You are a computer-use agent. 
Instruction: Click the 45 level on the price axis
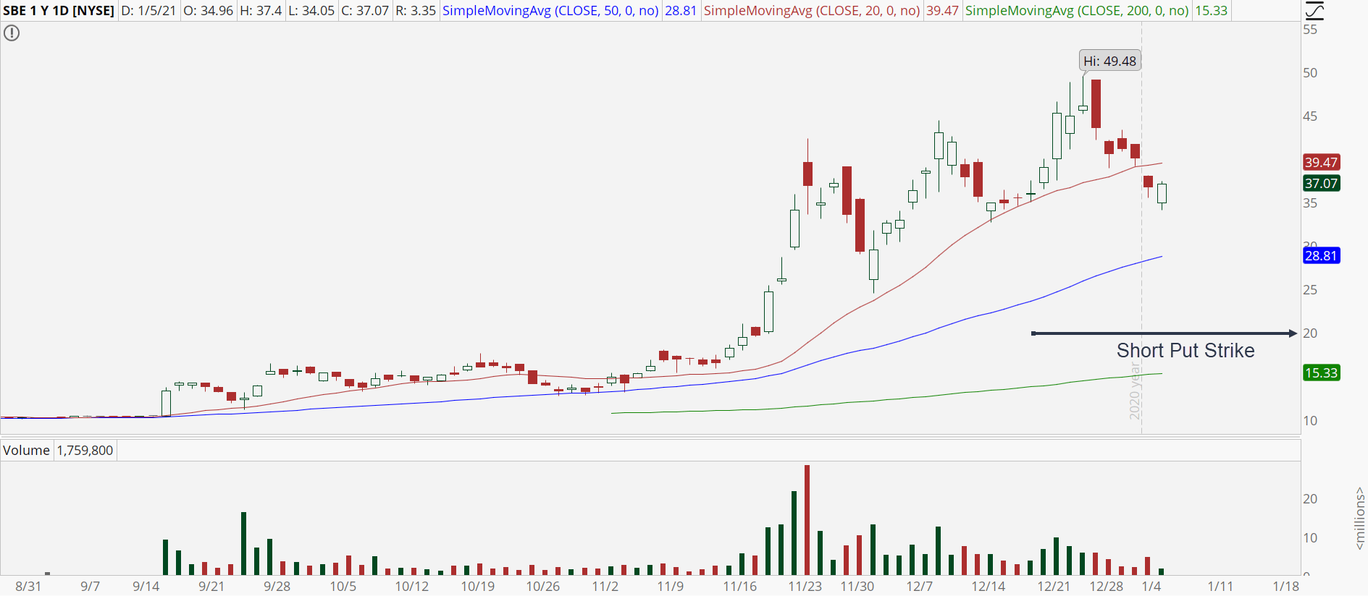point(1310,116)
